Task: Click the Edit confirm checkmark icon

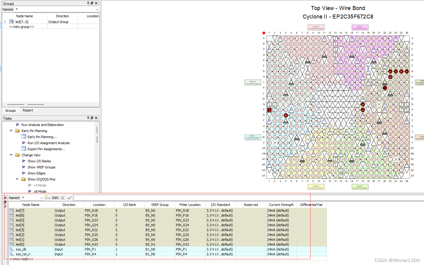Action: tap(69, 198)
